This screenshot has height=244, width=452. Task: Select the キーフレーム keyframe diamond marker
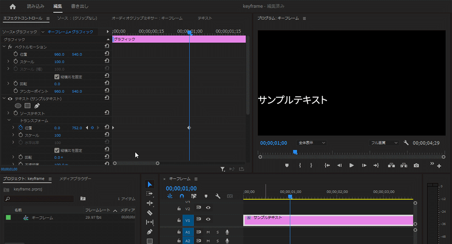[189, 128]
